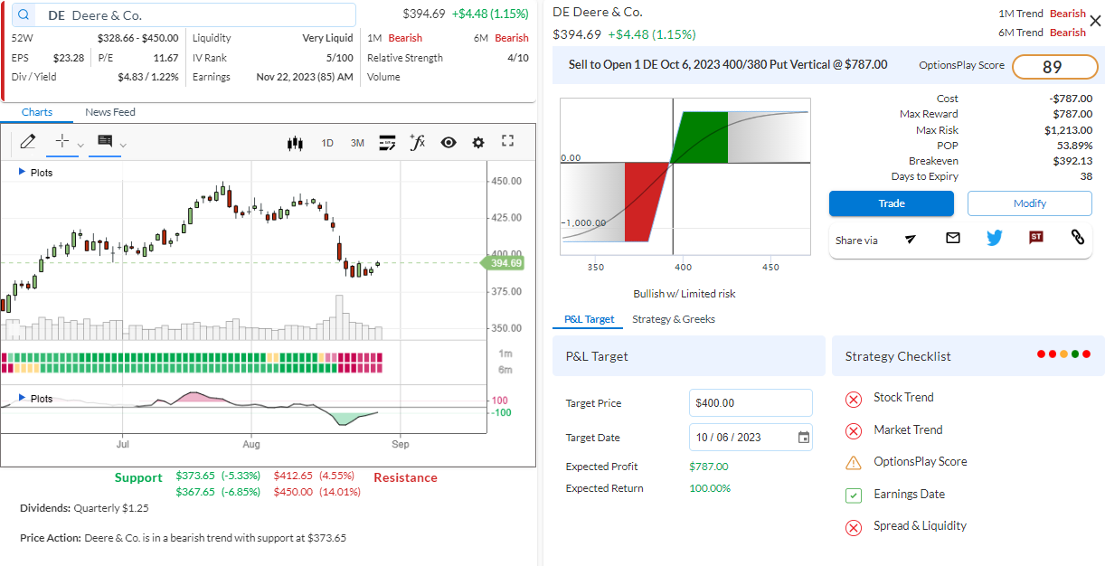This screenshot has height=566, width=1105.
Task: Open the News Feed tab
Action: 110,112
